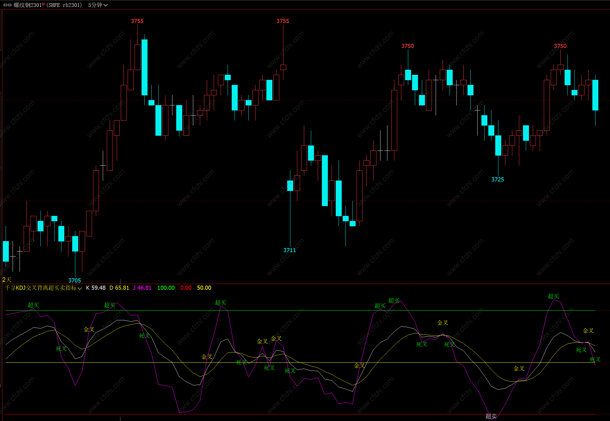Select the yellow 50.00 level value
Screen dimensions: 610x421
click(204, 288)
